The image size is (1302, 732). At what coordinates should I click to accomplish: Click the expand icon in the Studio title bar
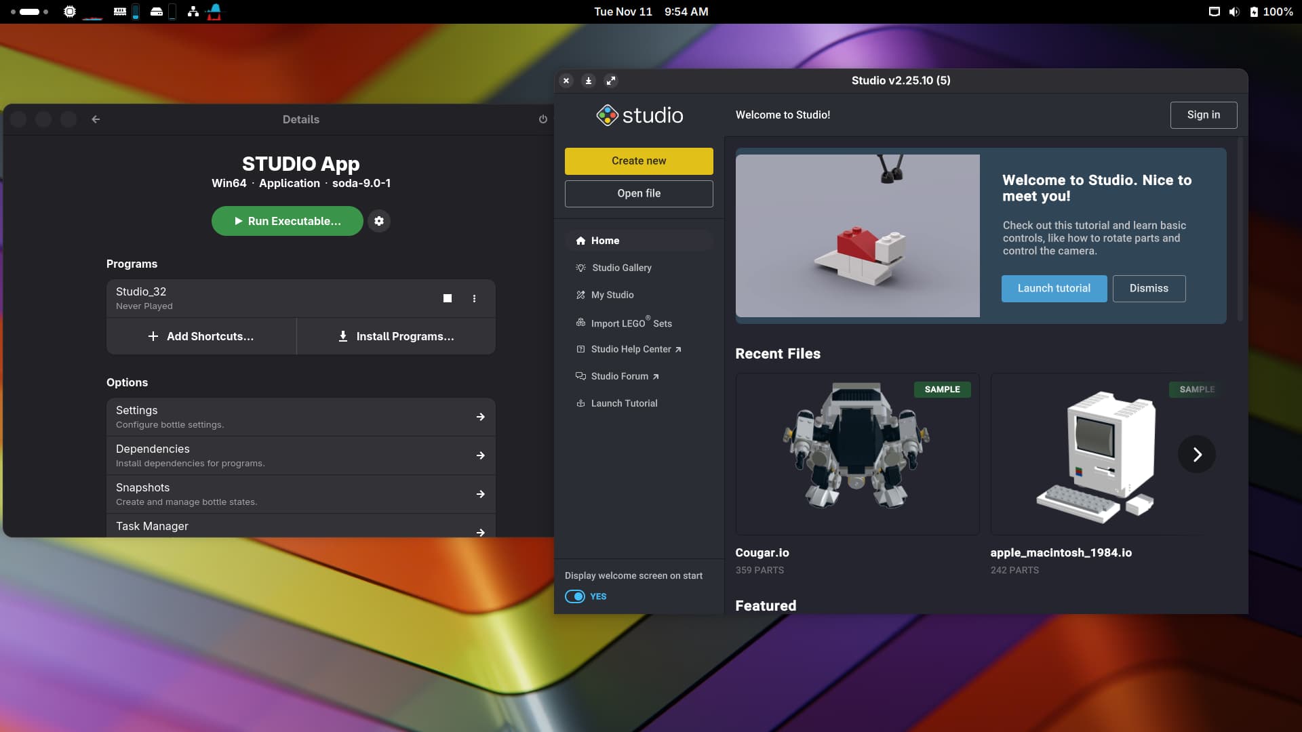(x=611, y=81)
